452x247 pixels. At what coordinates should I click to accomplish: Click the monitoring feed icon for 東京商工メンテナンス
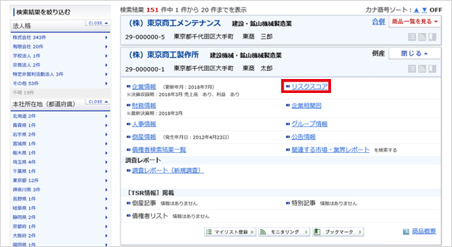click(x=422, y=37)
